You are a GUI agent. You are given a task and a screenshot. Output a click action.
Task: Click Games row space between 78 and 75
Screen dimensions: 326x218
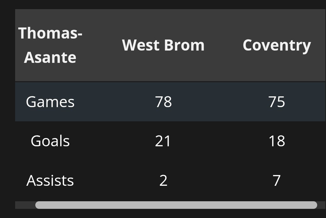click(220, 102)
